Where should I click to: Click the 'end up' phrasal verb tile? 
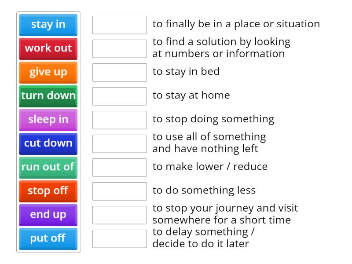[48, 215]
